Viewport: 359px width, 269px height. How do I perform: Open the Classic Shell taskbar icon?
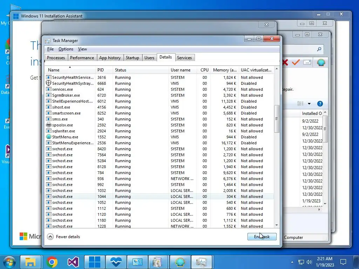180,262
